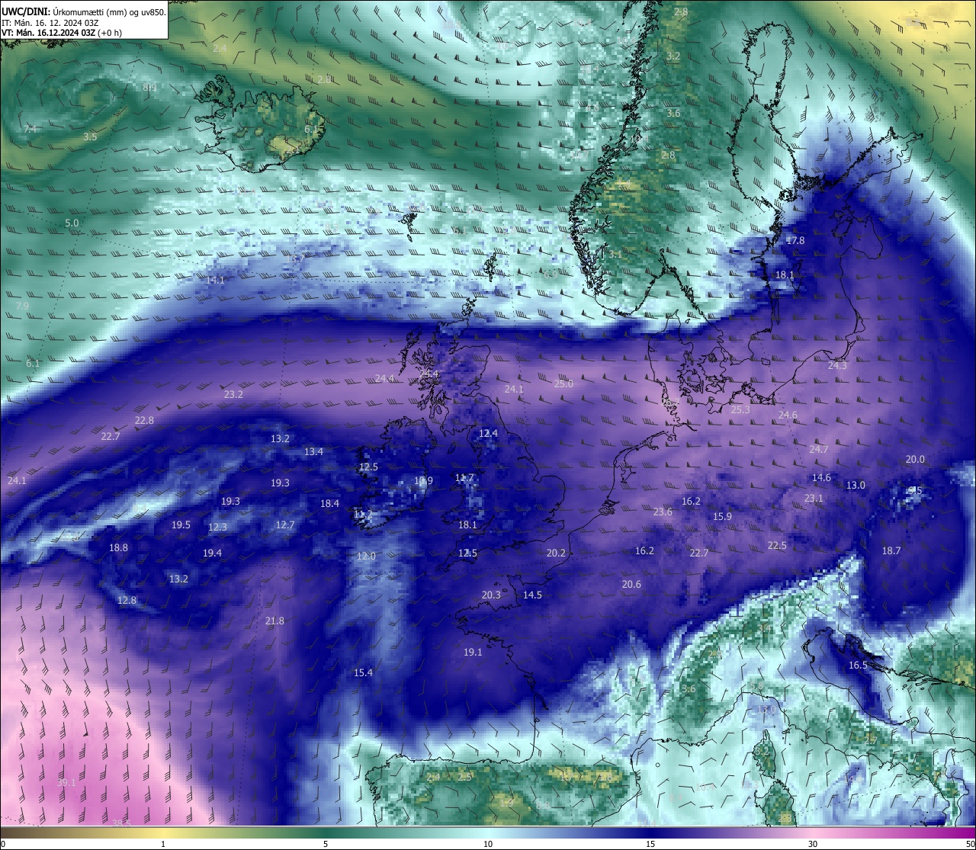
Task: Click the 18.8 value on the map
Action: tap(118, 547)
